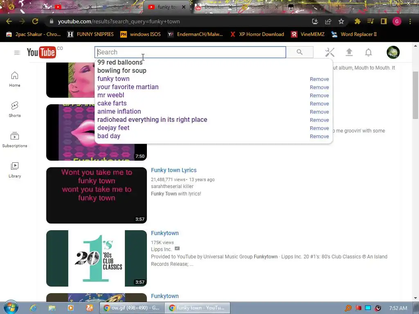
Task: Click the red flag tray icon
Action: (x=358, y=308)
